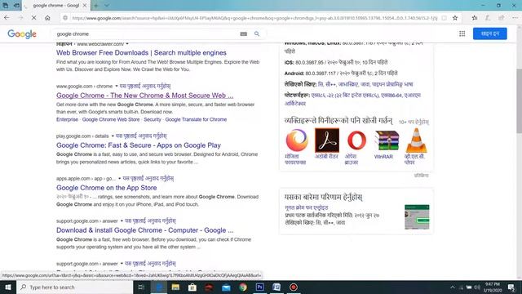Open Google Chrome: Fast & Secure result
Viewport: 522px width, 294px height.
[x=139, y=145]
